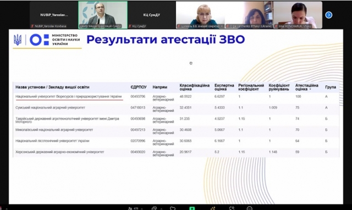Click the Назва установи column header
352x210 pixels.
52,87
